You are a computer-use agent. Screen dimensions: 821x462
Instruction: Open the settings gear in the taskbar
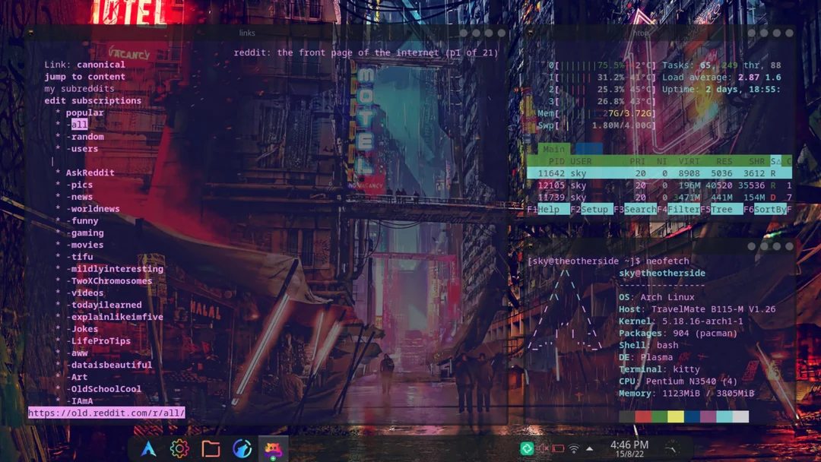pyautogui.click(x=179, y=448)
